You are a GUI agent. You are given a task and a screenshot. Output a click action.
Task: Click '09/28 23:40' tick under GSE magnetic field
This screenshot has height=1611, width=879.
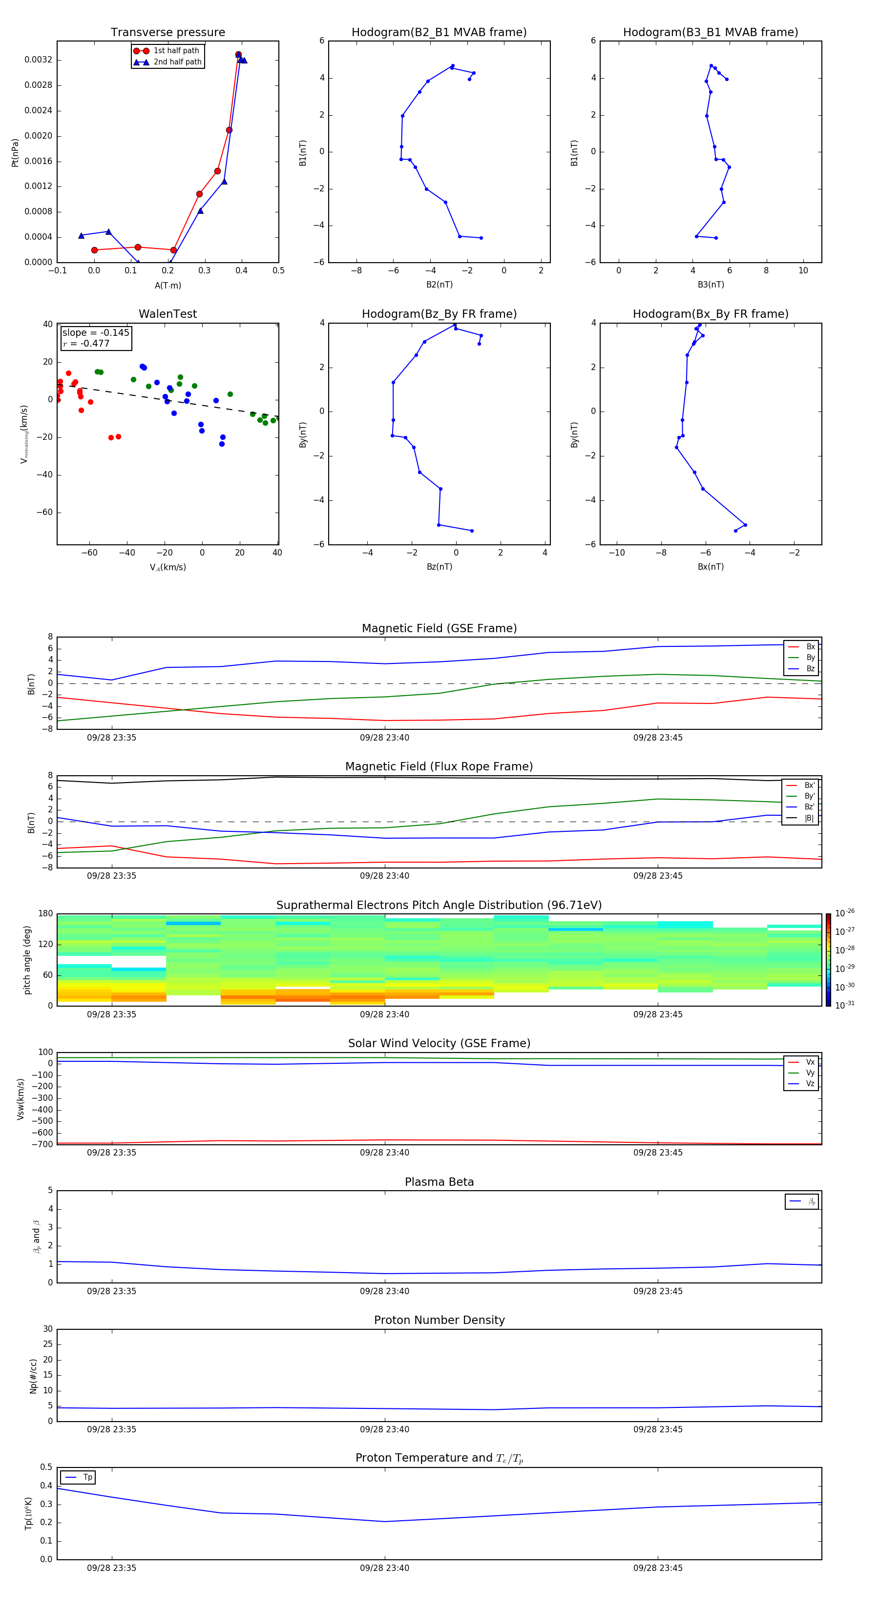click(384, 738)
